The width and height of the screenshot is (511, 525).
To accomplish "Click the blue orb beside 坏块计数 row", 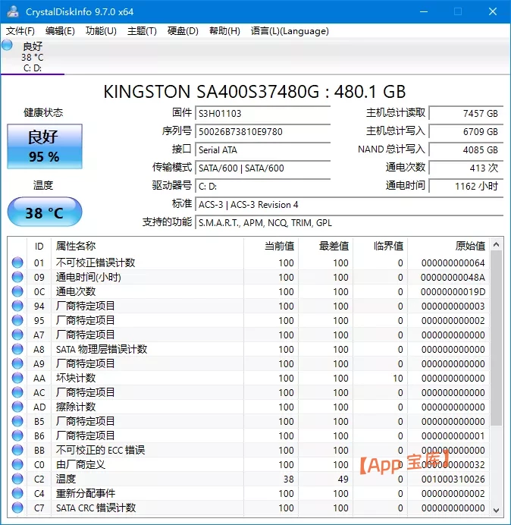I will 17,379.
